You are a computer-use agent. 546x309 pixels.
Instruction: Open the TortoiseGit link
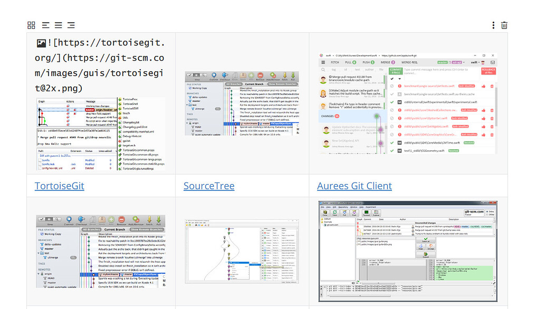coord(60,186)
